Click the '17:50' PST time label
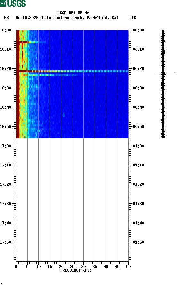 (x=5, y=242)
